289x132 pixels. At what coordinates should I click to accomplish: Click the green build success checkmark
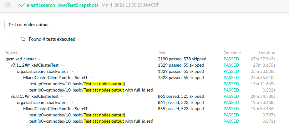(22, 5)
